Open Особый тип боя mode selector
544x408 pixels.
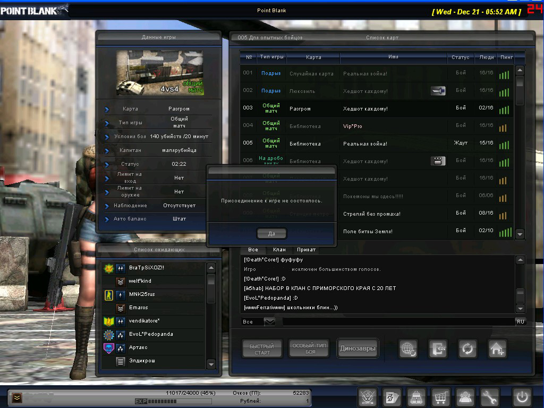(x=309, y=348)
